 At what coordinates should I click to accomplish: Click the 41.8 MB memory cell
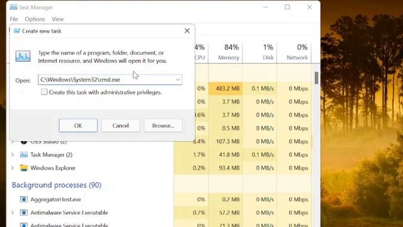[225, 154]
